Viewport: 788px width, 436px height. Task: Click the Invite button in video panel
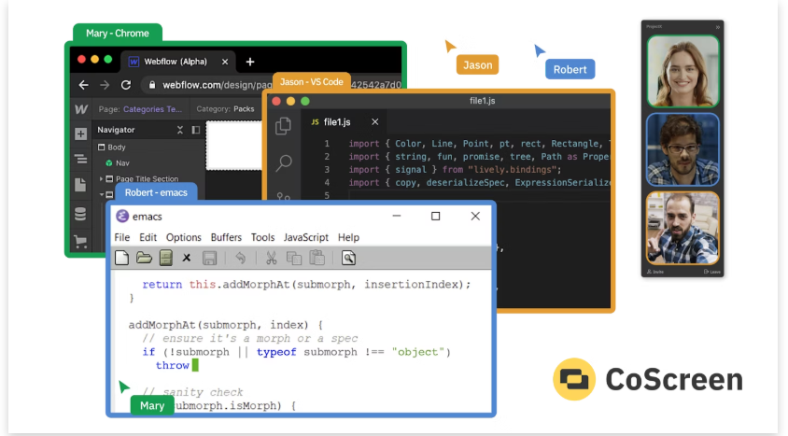pyautogui.click(x=654, y=272)
